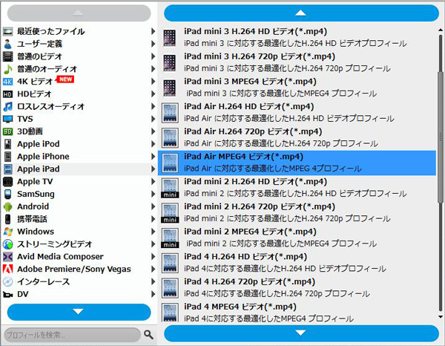The width and height of the screenshot is (445, 346).
Task: Click the Android robot icon
Action: [x=7, y=206]
